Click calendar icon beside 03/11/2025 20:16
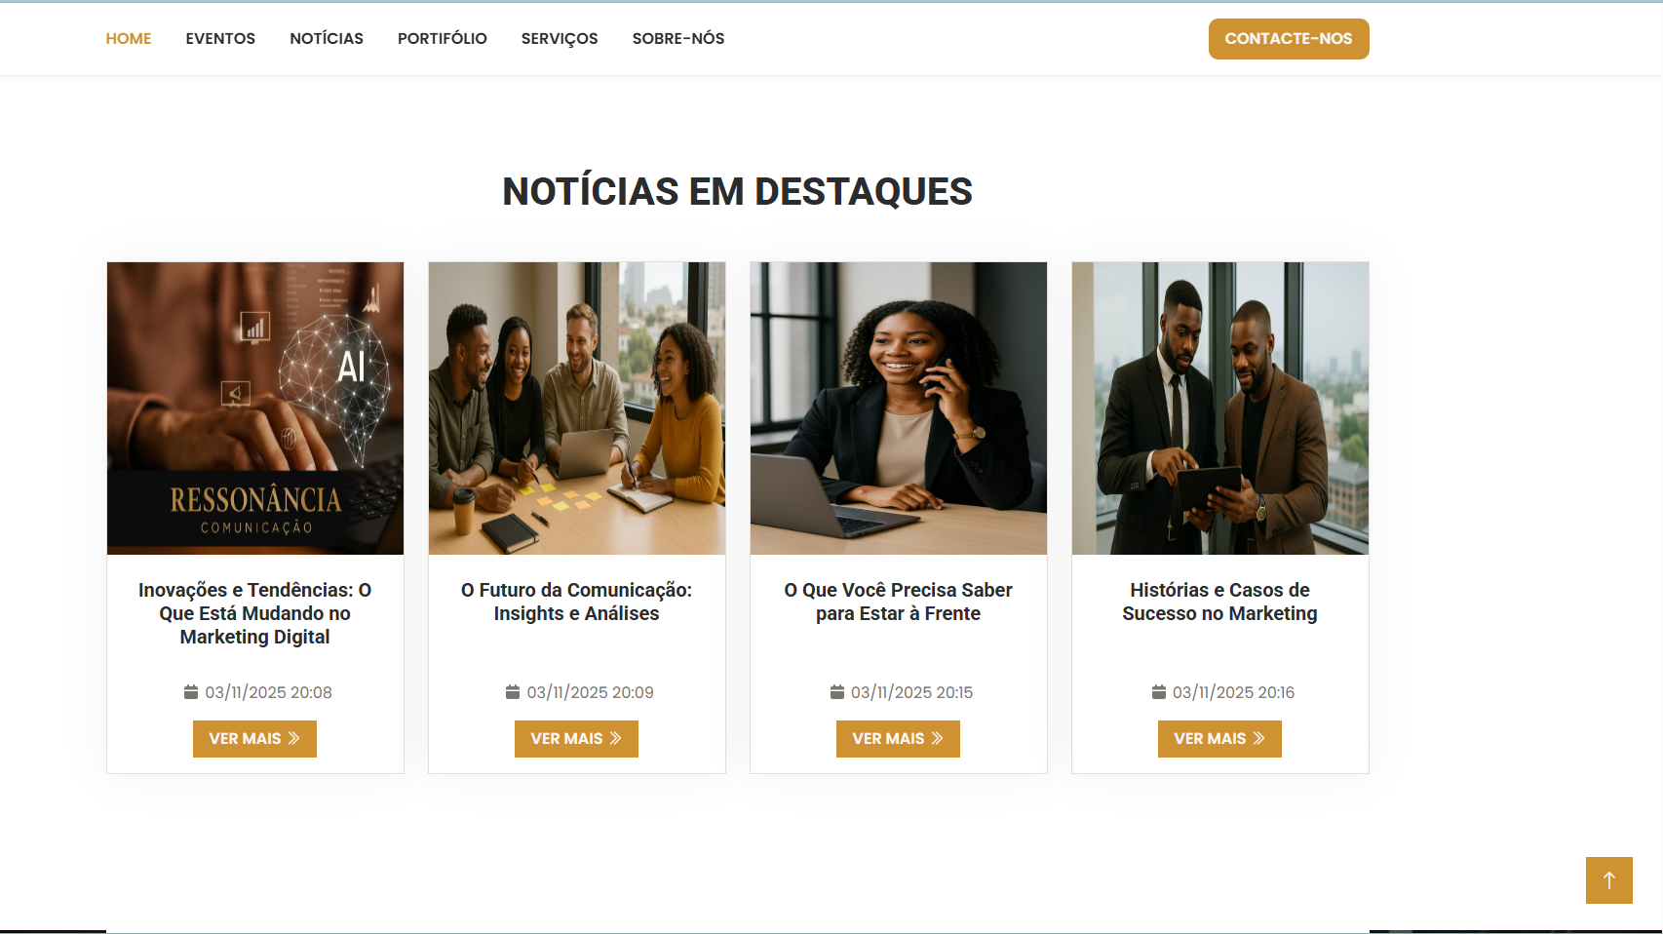Viewport: 1663px width, 934px height. (1159, 692)
